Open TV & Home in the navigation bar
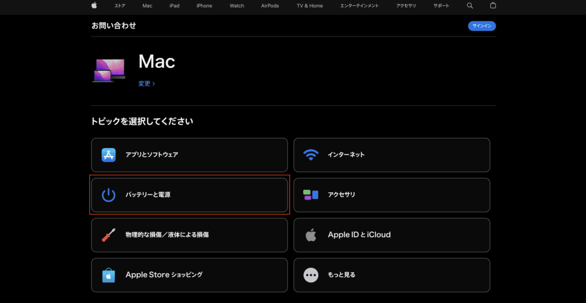This screenshot has height=303, width=586. 310,6
